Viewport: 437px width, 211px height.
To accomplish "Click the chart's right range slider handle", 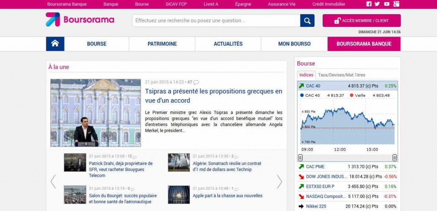I will [x=395, y=158].
